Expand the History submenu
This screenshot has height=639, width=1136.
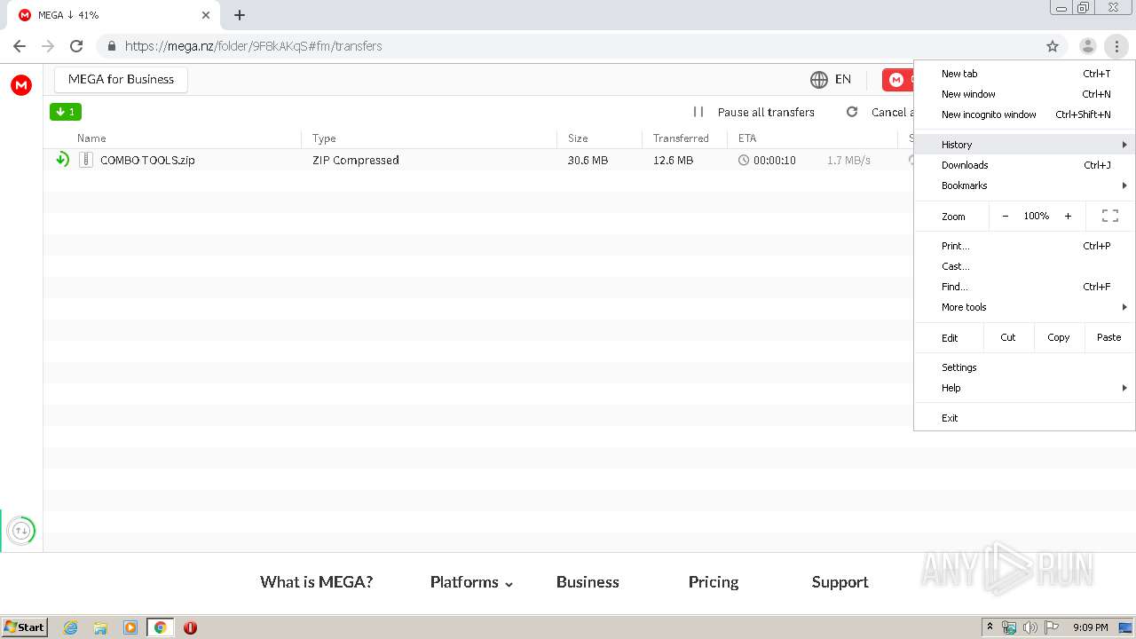pos(1024,145)
